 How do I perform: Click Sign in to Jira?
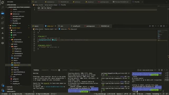point(17,94)
